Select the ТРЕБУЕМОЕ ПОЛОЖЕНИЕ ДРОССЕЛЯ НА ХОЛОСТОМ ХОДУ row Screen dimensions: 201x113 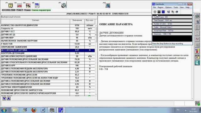[48, 78]
